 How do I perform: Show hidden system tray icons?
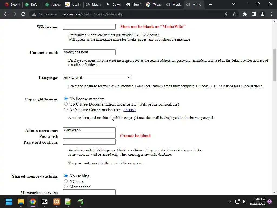[230, 201]
